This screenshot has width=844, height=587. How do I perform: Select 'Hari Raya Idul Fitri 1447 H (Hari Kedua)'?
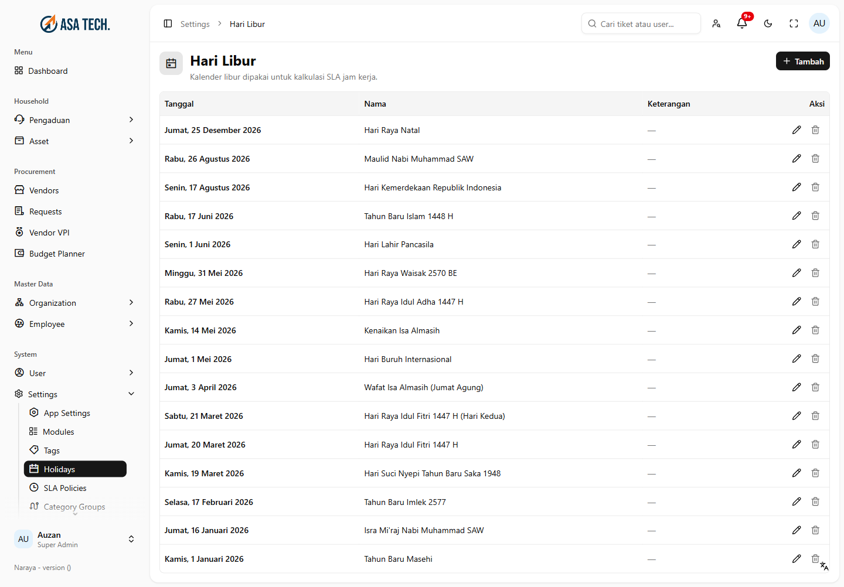tap(434, 416)
